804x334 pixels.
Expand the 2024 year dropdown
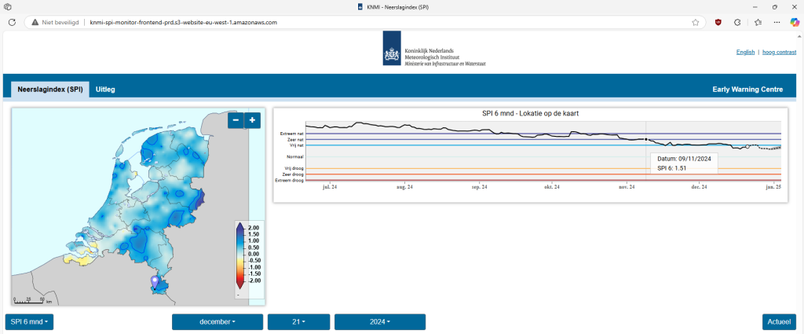click(379, 322)
